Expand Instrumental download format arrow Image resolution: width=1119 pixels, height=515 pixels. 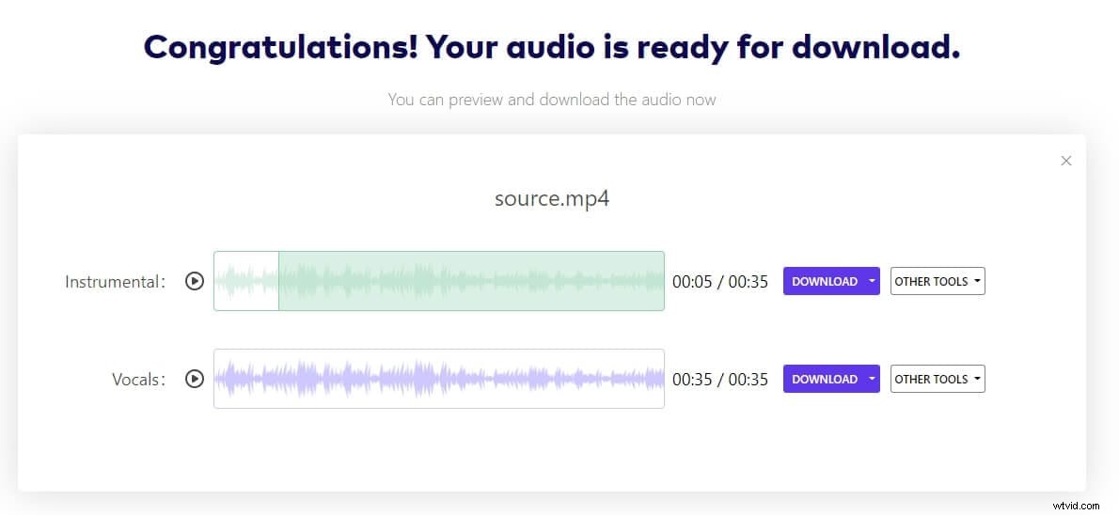[872, 281]
